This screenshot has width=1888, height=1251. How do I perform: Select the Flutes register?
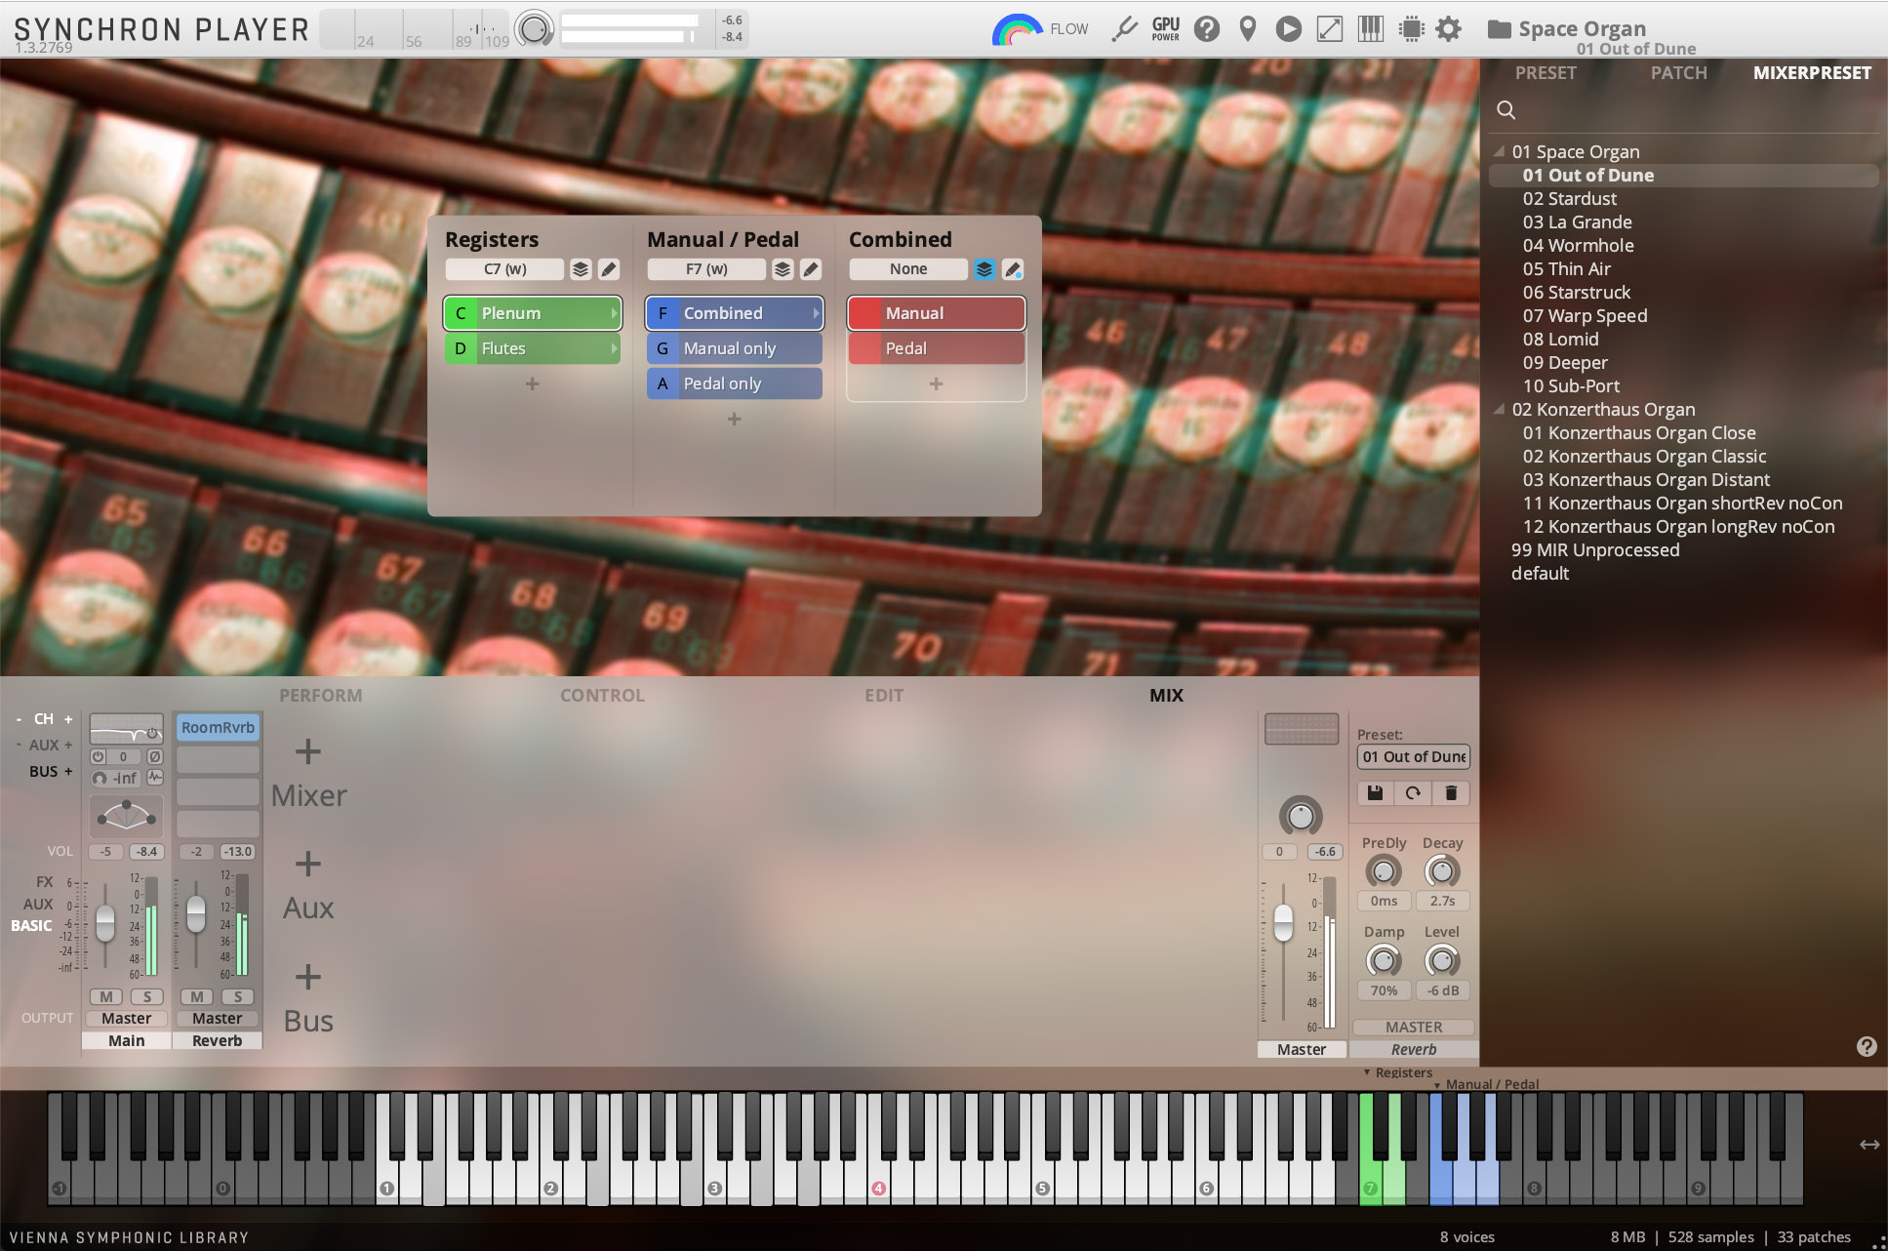[x=533, y=348]
